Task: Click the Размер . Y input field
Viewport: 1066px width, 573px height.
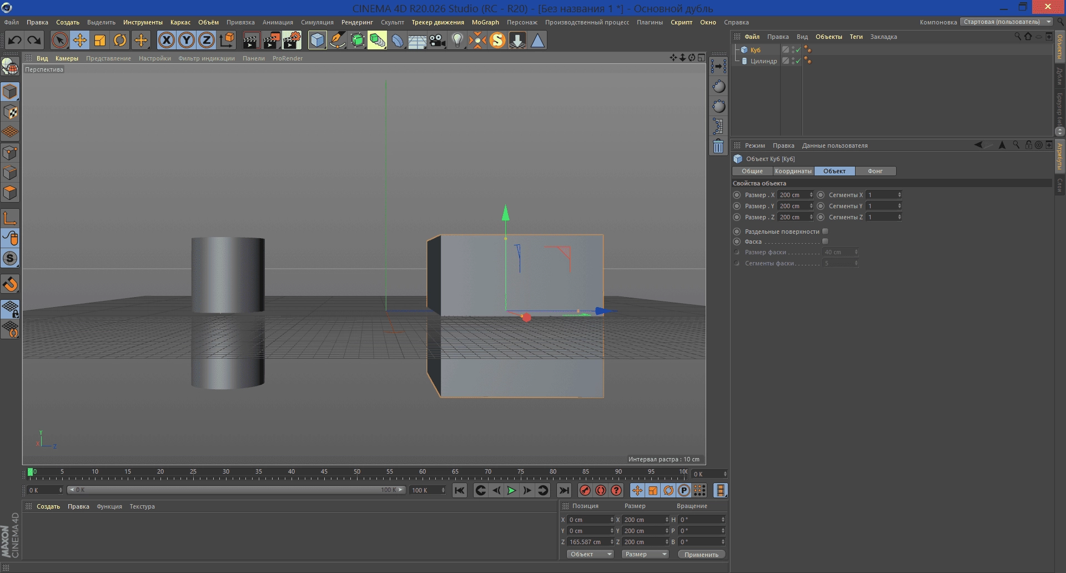Action: (793, 206)
